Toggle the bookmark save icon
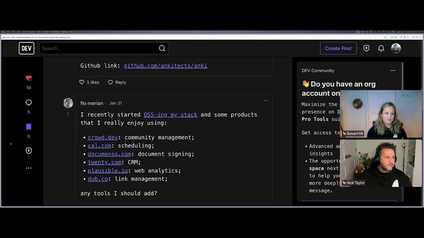 coord(29,127)
